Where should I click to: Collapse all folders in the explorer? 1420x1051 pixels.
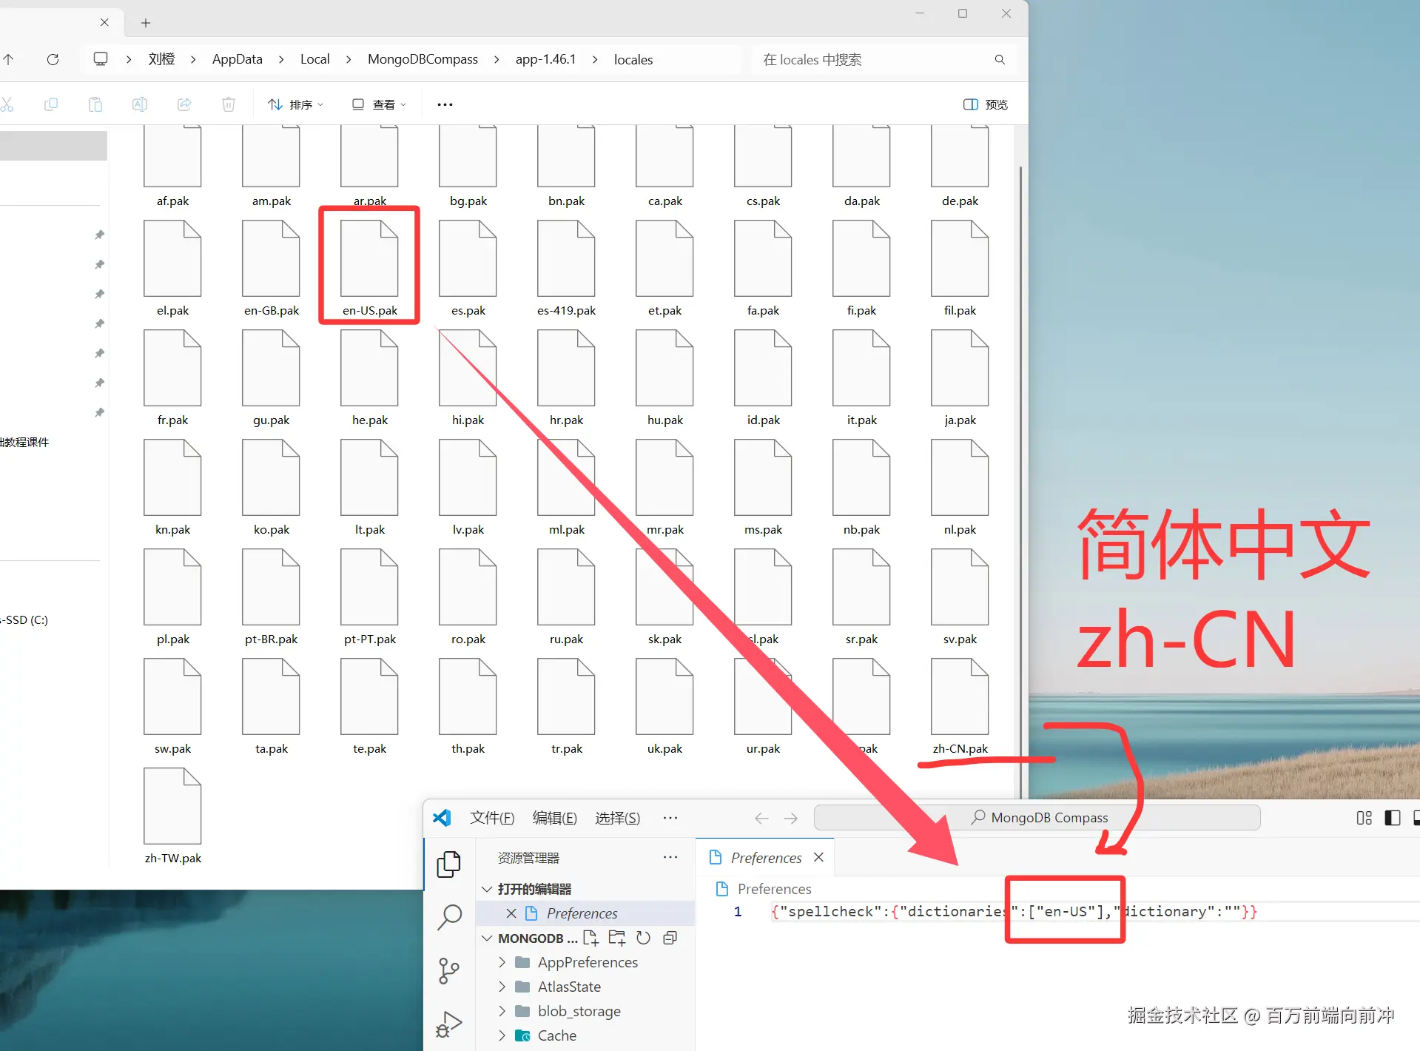670,938
